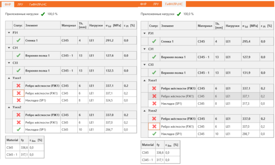Select value 284,7 in left Узел2 row

[x=109, y=130]
